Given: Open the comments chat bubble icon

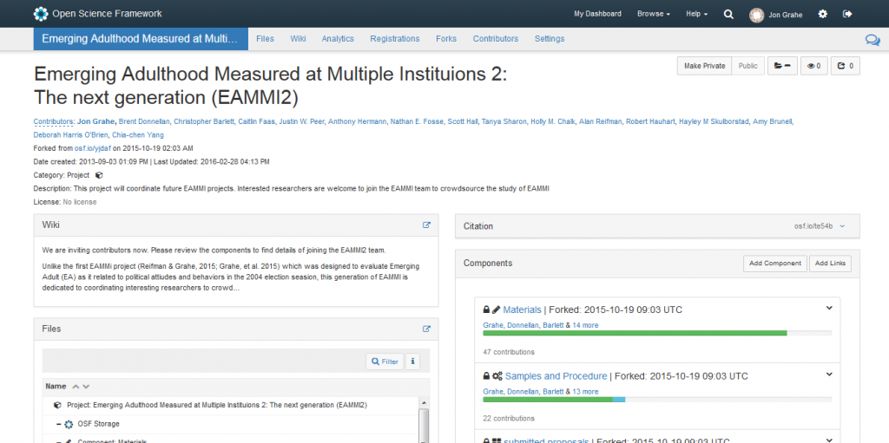Looking at the screenshot, I should point(873,39).
